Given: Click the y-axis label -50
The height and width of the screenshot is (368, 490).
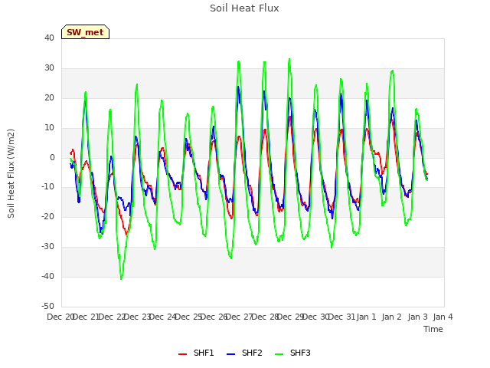Looking at the screenshot, I should pos(47,306).
